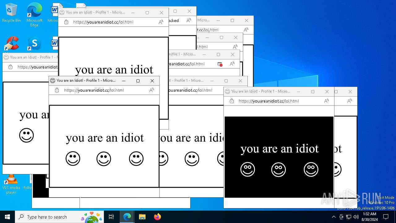The height and width of the screenshot is (223, 396).
Task: Open Task View on the taskbar
Action: (x=111, y=217)
